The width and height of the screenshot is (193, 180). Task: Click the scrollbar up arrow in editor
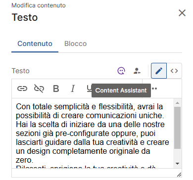(178, 103)
